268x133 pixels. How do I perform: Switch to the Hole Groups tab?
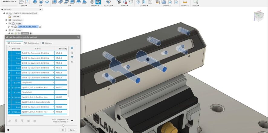[14, 43]
